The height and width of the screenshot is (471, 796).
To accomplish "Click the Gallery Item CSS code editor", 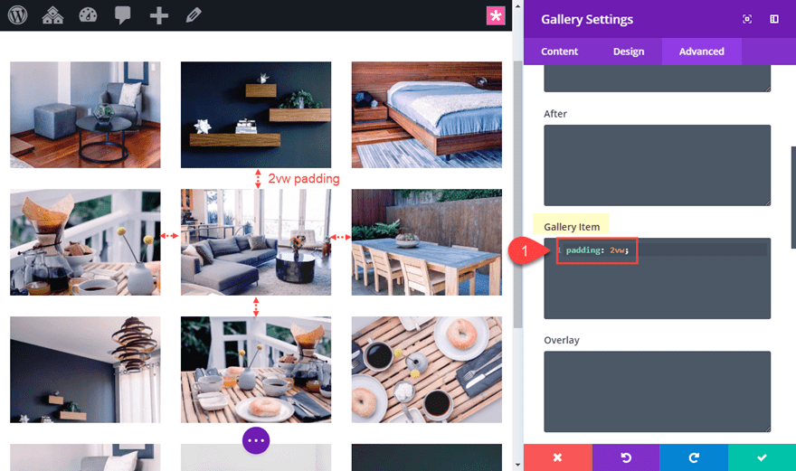I will [x=657, y=278].
